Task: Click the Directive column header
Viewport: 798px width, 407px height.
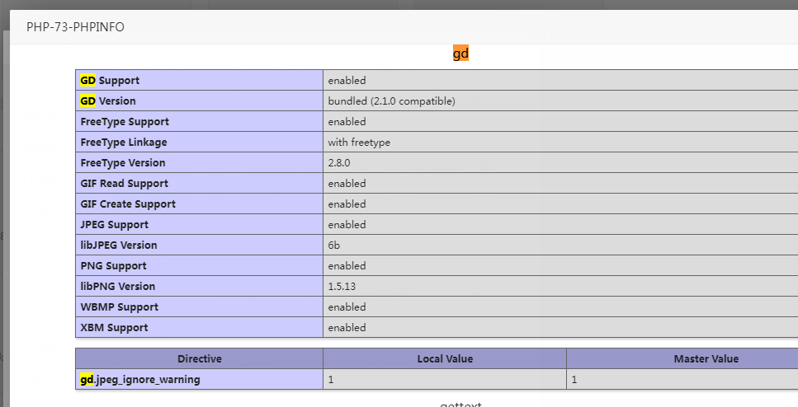Action: pyautogui.click(x=200, y=358)
